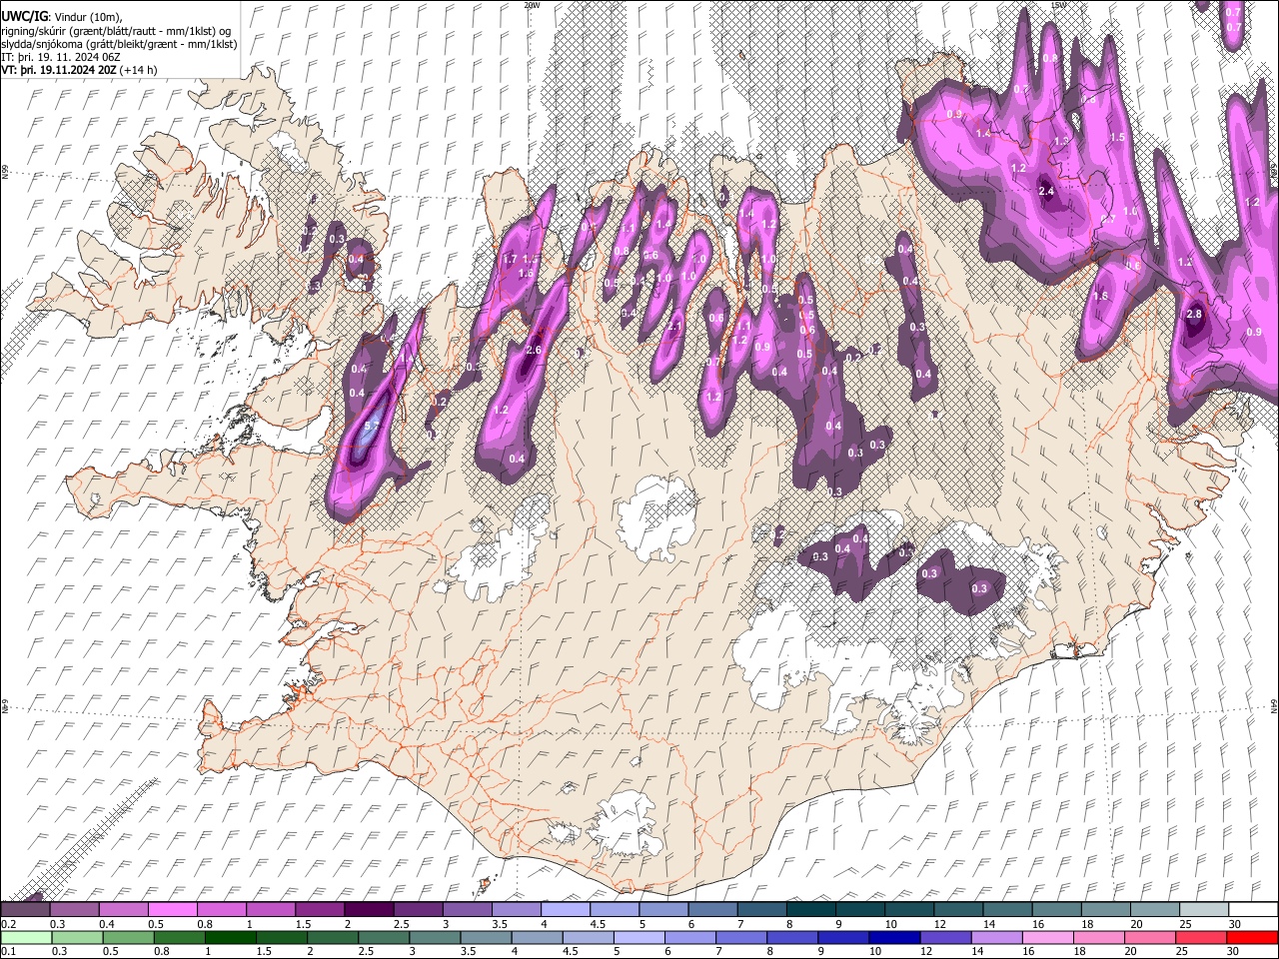
Task: Click the 'VT: þri. 19.11.2024 20Z' valid time
Action: click(x=59, y=70)
